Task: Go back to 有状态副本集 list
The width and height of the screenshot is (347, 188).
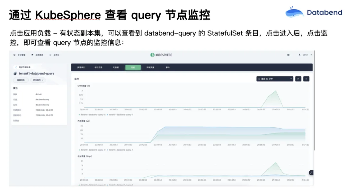Action: click(23, 67)
